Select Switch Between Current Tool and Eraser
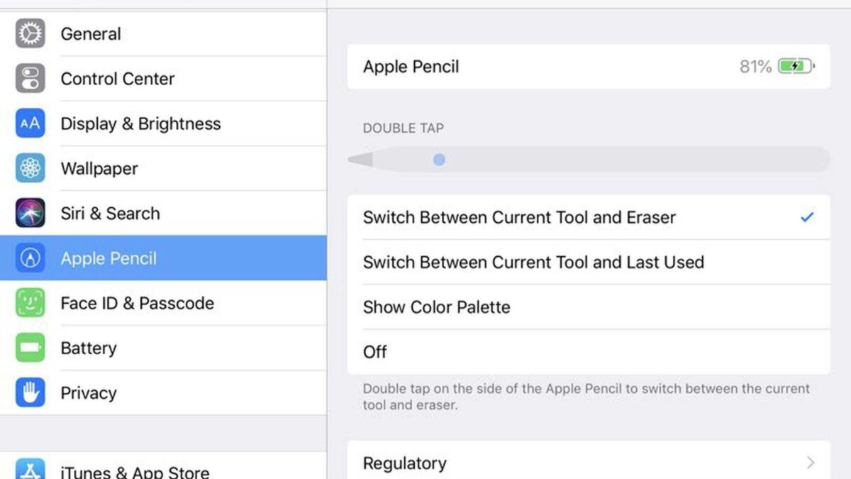Screen dimensions: 851x479 click(519, 217)
